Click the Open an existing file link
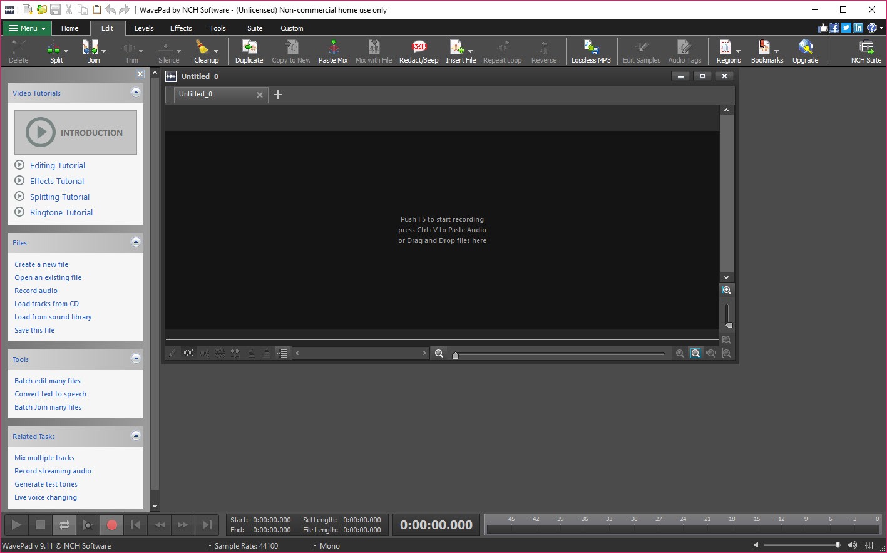 (48, 277)
